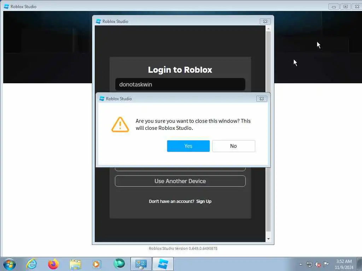Open the Action Center flag icon
This screenshot has width=362, height=271.
[326, 264]
